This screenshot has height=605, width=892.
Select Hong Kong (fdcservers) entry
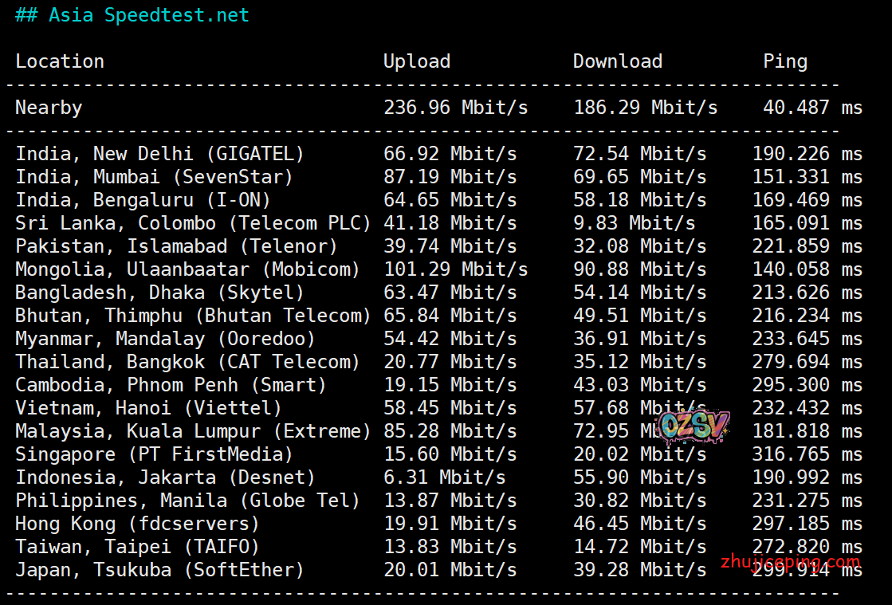coord(137,524)
